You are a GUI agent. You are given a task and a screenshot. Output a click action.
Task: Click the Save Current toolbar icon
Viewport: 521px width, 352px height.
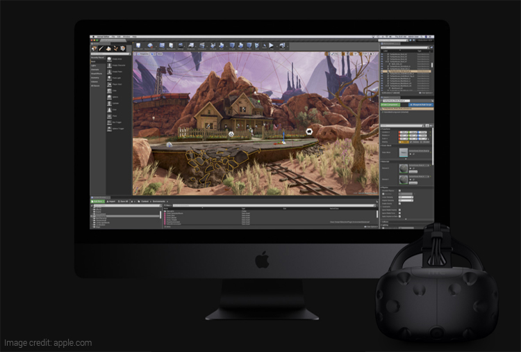(x=139, y=47)
